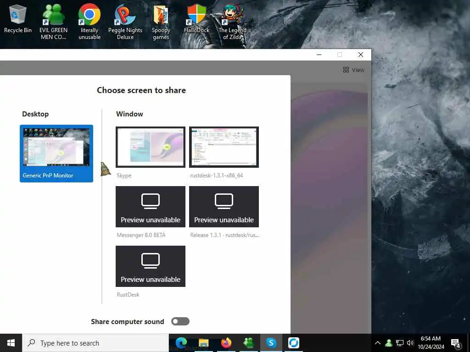Image resolution: width=470 pixels, height=352 pixels.
Task: Open the Recycle Bin desktop icon
Action: click(18, 18)
